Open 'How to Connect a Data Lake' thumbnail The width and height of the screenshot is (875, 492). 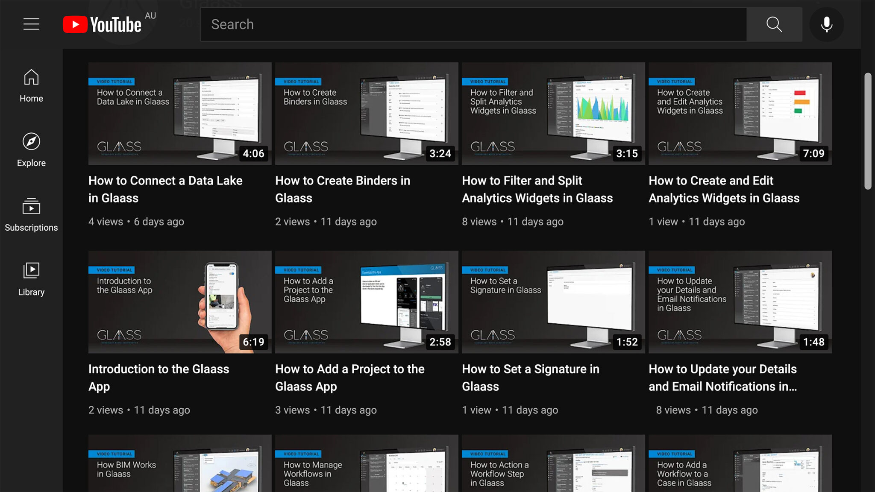pos(180,114)
